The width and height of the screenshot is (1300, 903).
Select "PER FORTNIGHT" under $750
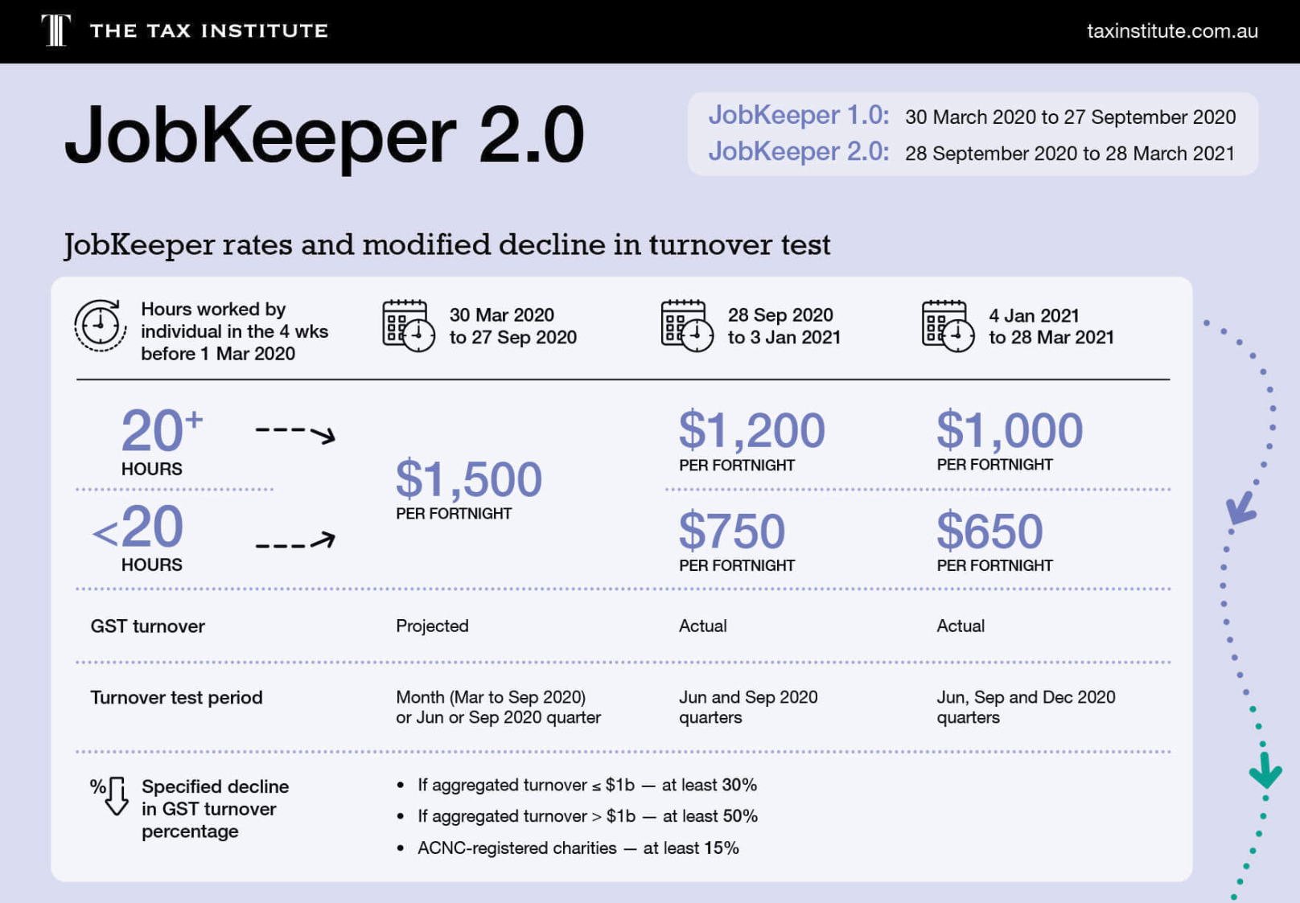(737, 565)
